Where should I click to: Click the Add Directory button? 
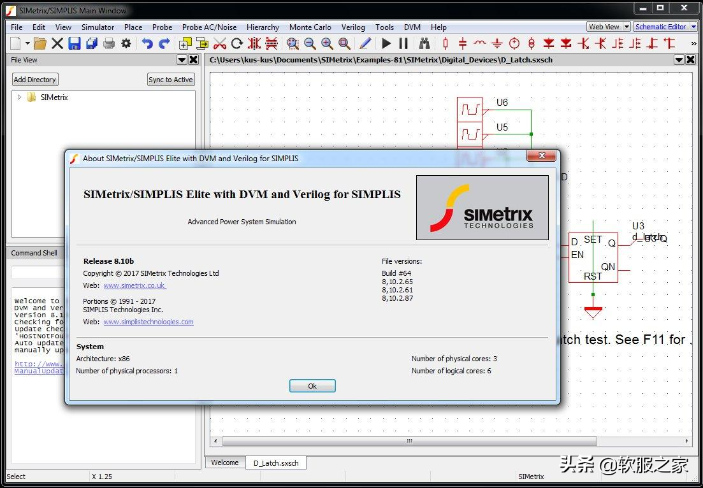click(35, 80)
